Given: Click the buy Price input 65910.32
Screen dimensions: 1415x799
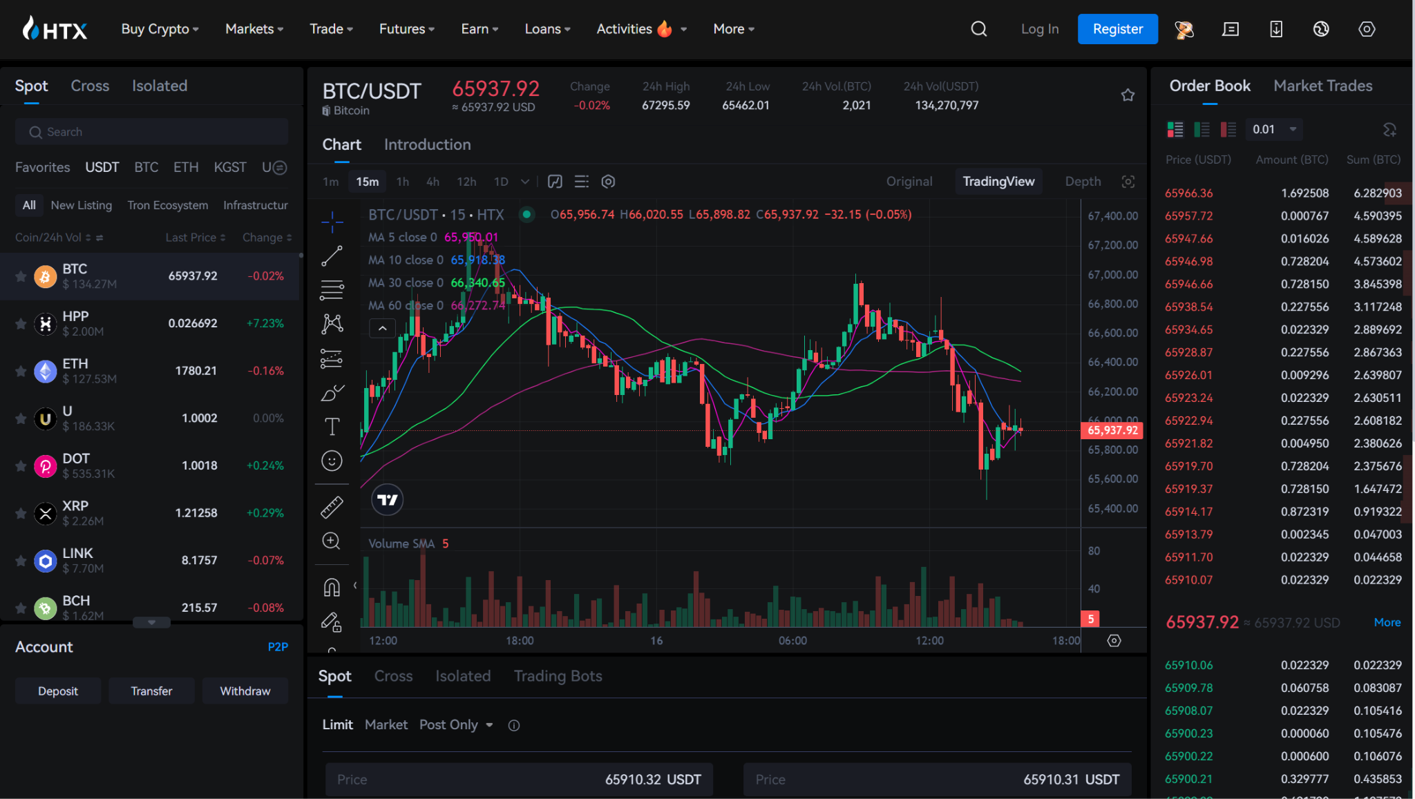Looking at the screenshot, I should tap(519, 780).
